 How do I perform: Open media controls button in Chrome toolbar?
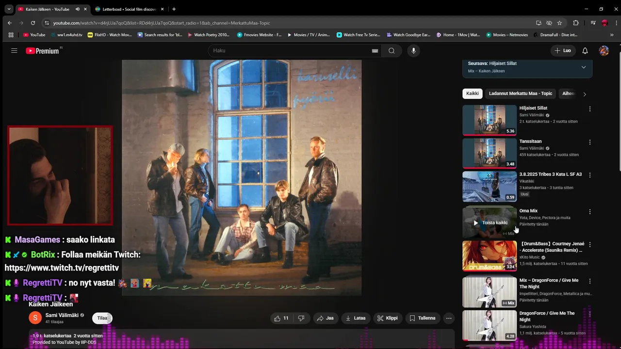click(593, 23)
